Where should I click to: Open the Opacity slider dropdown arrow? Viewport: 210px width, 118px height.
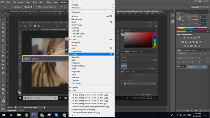pyautogui.click(x=208, y=58)
